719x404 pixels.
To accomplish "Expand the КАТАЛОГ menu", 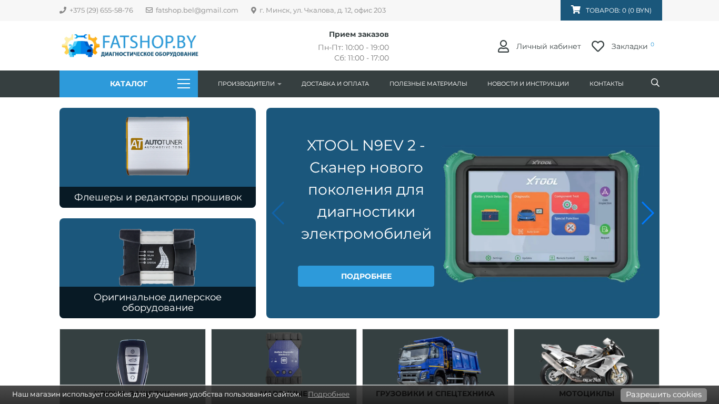I will coord(128,84).
